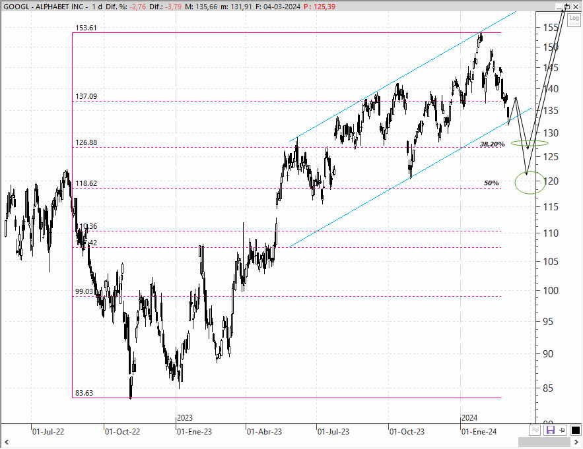Click the gray horizontal scrollbar thumb
Image resolution: width=583 pixels, height=449 pixels.
(544, 442)
